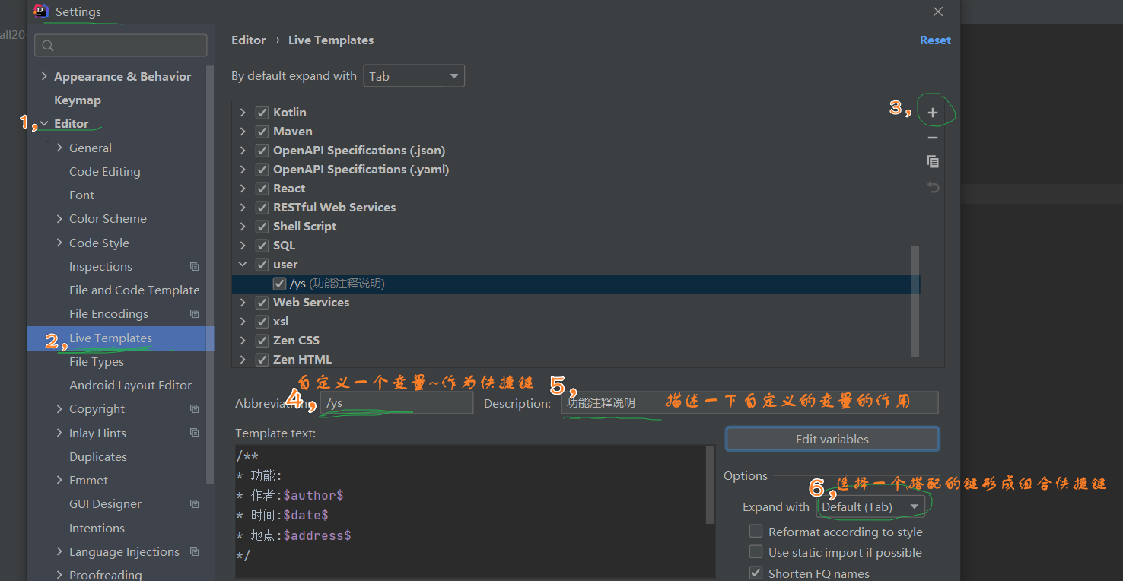This screenshot has width=1123, height=581.
Task: Click the Edit variables button
Action: 832,439
